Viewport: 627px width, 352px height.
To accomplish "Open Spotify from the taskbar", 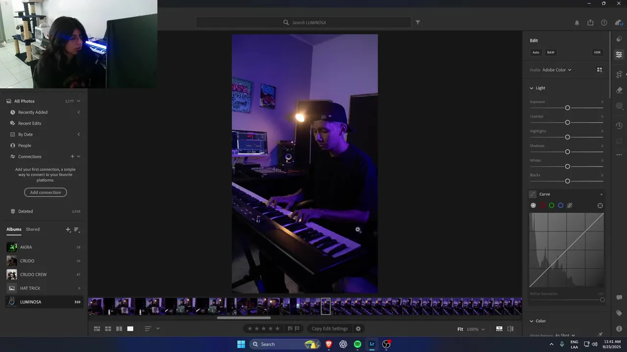I will (358, 344).
